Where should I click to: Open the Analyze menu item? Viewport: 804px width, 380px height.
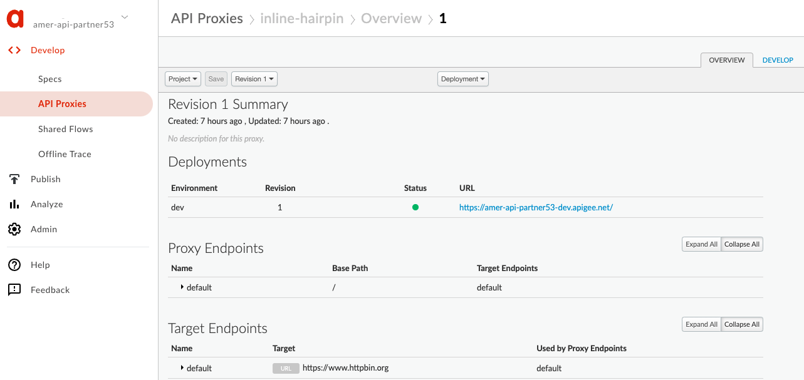pyautogui.click(x=47, y=204)
